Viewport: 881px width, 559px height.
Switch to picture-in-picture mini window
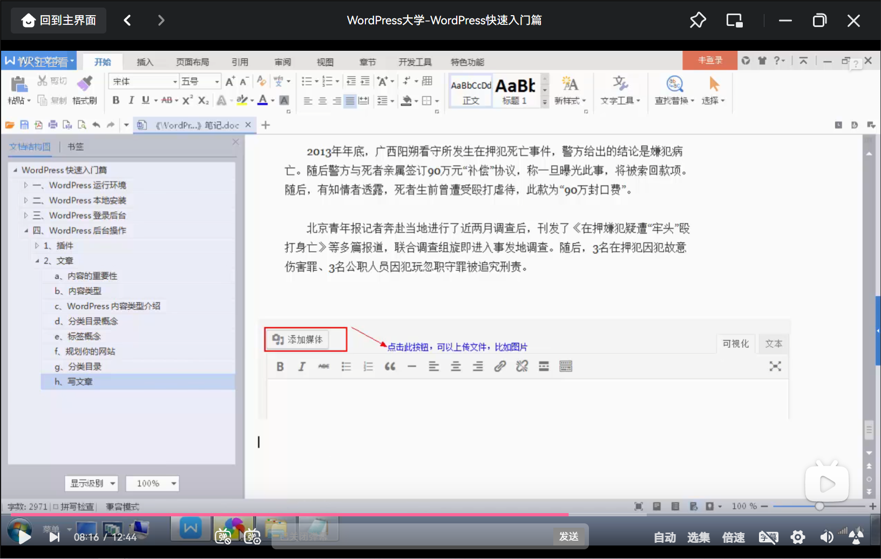coord(734,21)
